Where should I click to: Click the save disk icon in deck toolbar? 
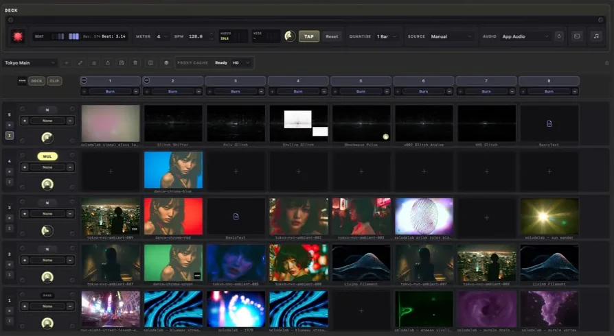click(x=122, y=62)
